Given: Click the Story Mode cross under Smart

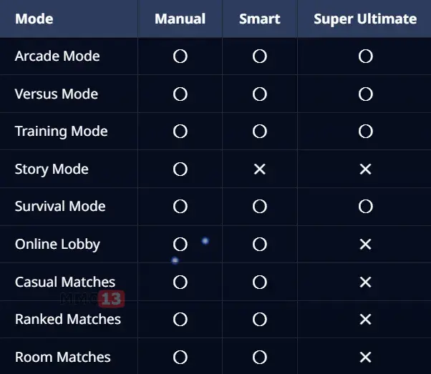Looking at the screenshot, I should (x=260, y=169).
